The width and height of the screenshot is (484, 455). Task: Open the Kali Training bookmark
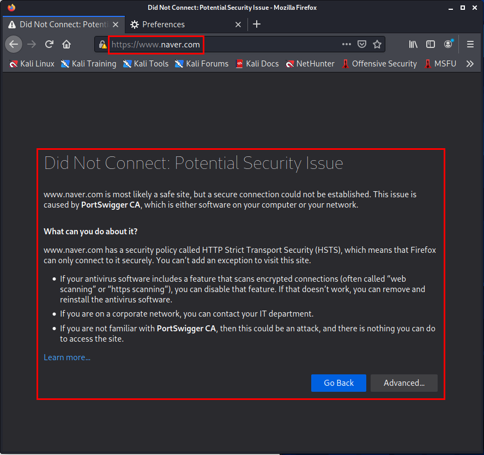[89, 64]
